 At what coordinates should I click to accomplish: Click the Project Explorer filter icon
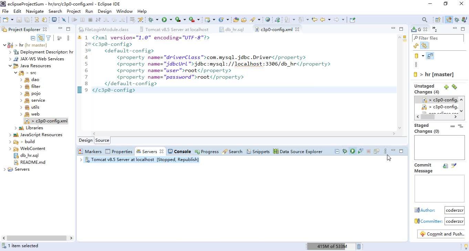tap(49, 38)
